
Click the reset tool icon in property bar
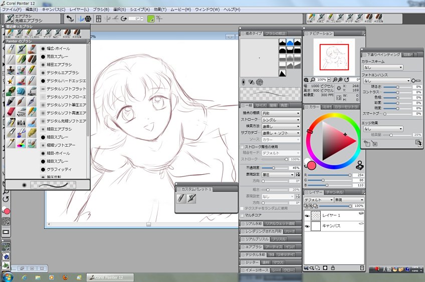pyautogui.click(x=71, y=19)
